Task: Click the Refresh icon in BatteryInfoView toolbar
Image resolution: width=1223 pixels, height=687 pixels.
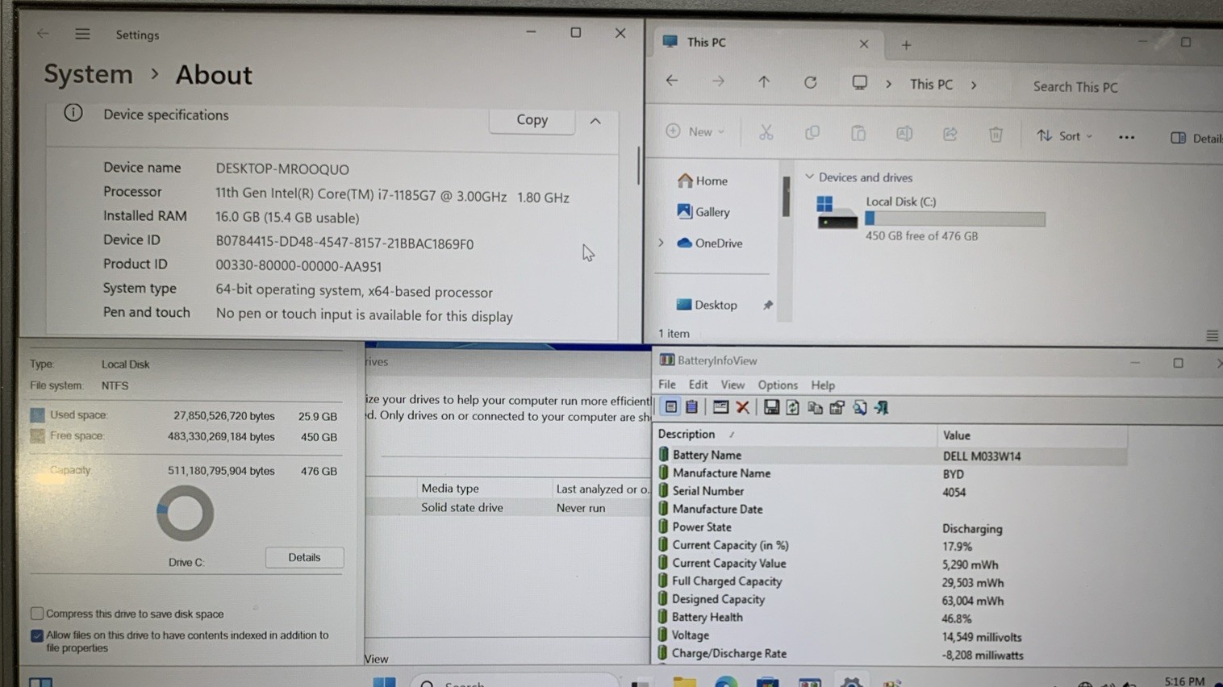Action: pyautogui.click(x=793, y=408)
